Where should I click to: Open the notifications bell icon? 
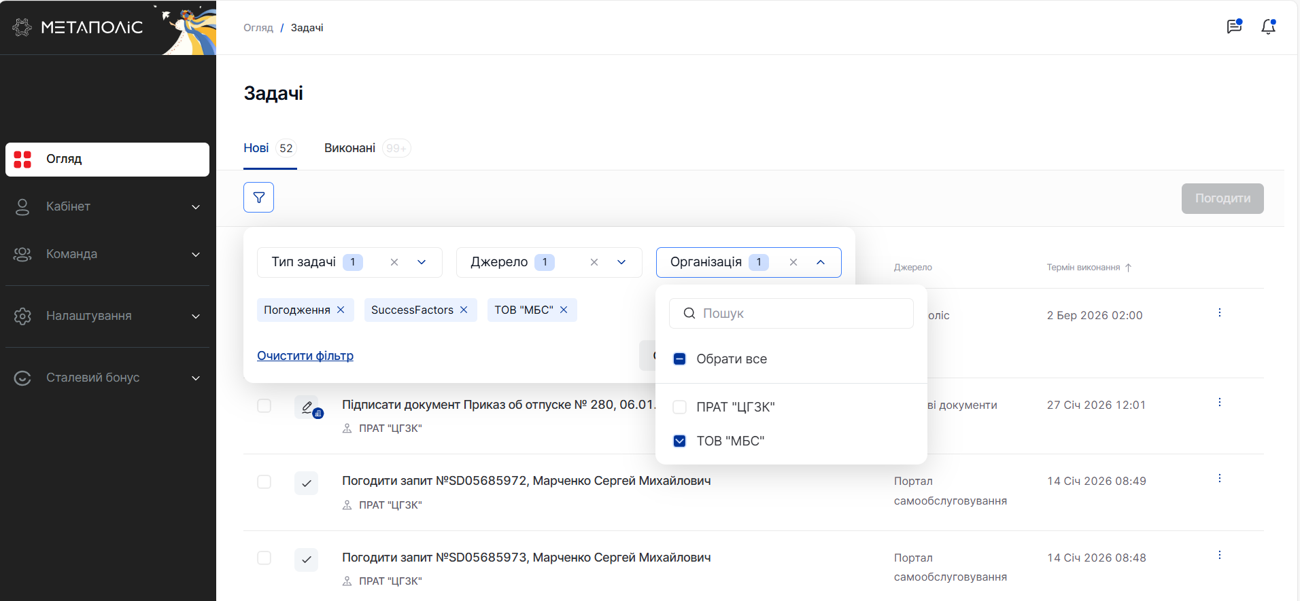click(1268, 27)
